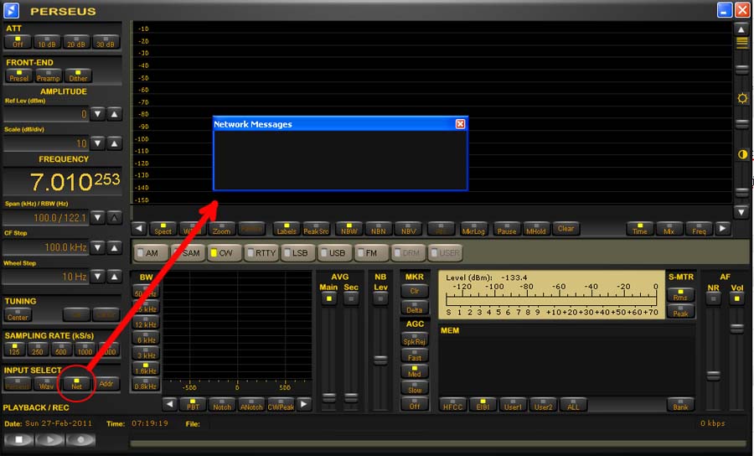Increase Wheel Step with up arrow
Screen dimensions: 754x456
pyautogui.click(x=114, y=277)
